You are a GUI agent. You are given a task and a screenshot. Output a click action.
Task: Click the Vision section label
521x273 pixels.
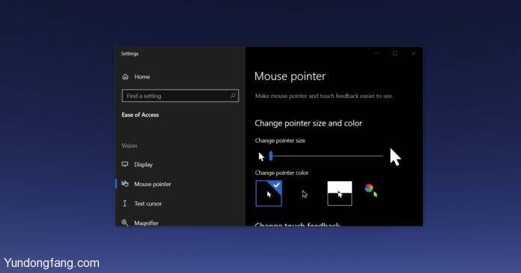(x=130, y=146)
